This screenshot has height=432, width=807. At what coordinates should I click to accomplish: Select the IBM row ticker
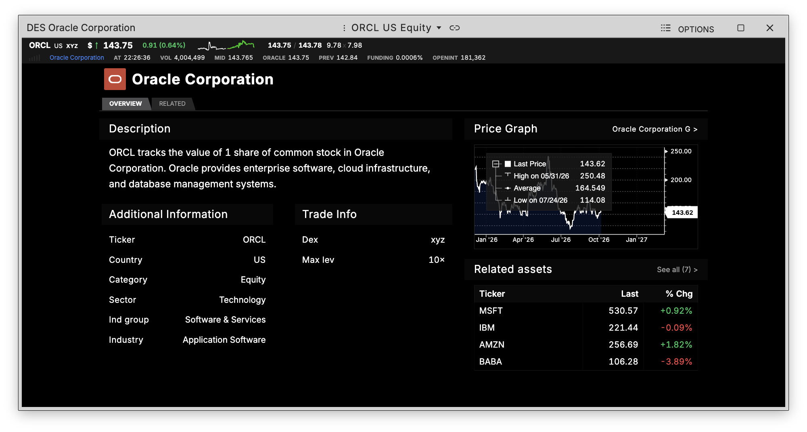(x=487, y=328)
